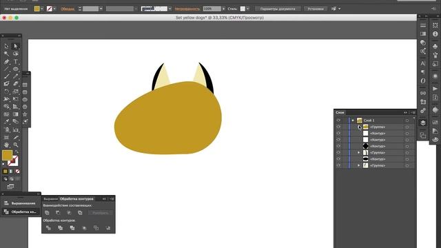441x248 pixels.
Task: Pick the Rounded Rectangle tool in flyout
Action: pyautogui.click(x=25, y=92)
